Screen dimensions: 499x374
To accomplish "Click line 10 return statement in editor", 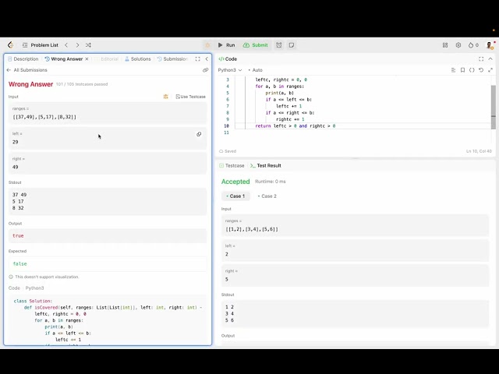I will 296,126.
